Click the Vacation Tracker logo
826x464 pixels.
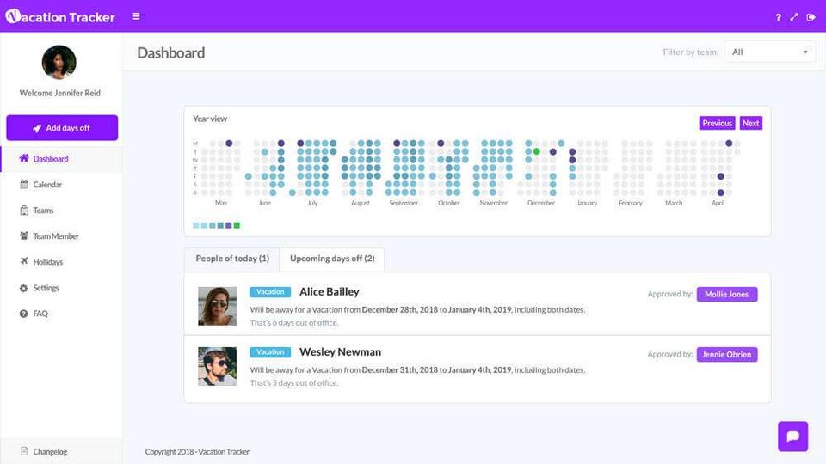tap(60, 16)
